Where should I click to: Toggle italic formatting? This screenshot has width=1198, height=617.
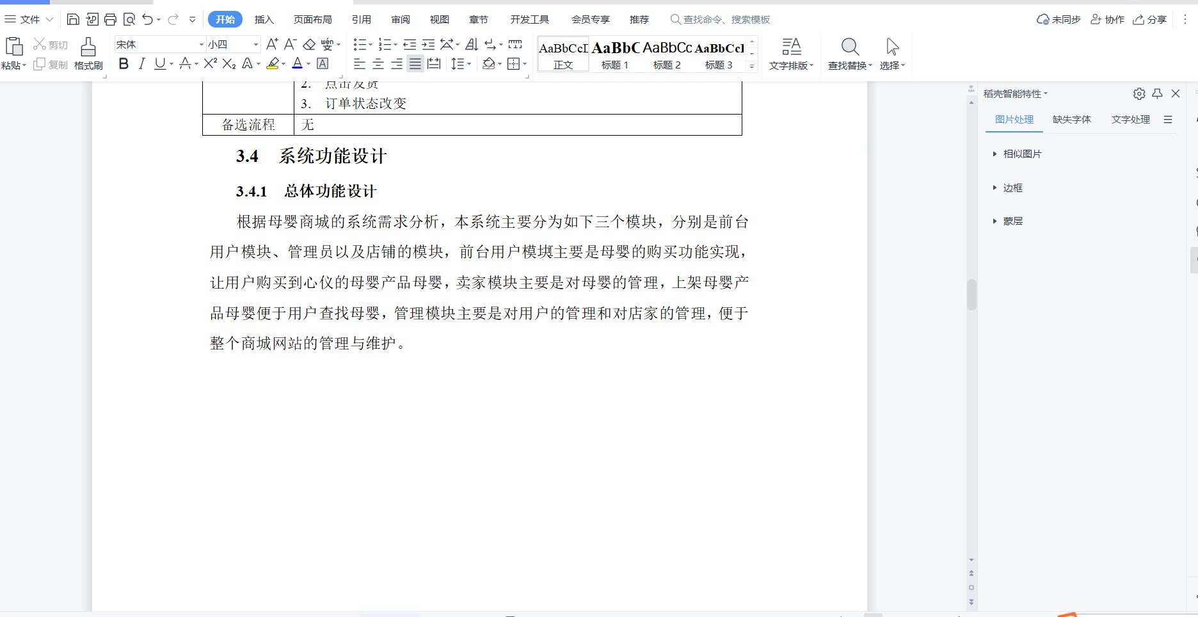click(142, 63)
